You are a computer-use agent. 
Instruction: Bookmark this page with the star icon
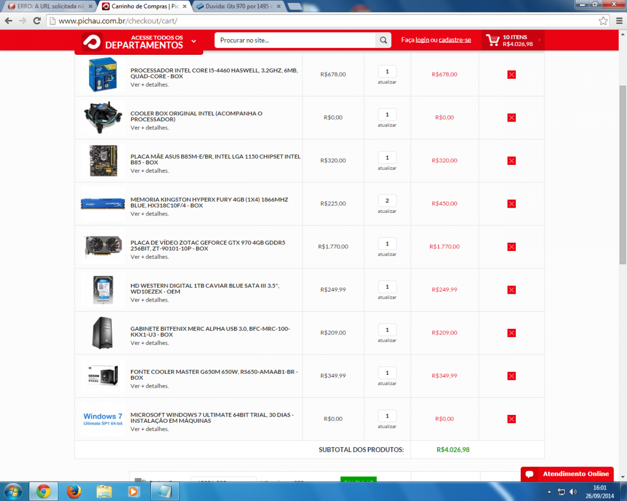click(603, 21)
